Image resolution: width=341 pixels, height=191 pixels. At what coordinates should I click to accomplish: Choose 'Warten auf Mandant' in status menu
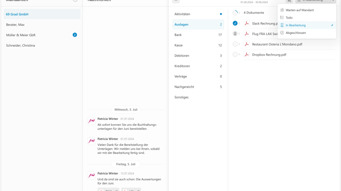point(307,10)
